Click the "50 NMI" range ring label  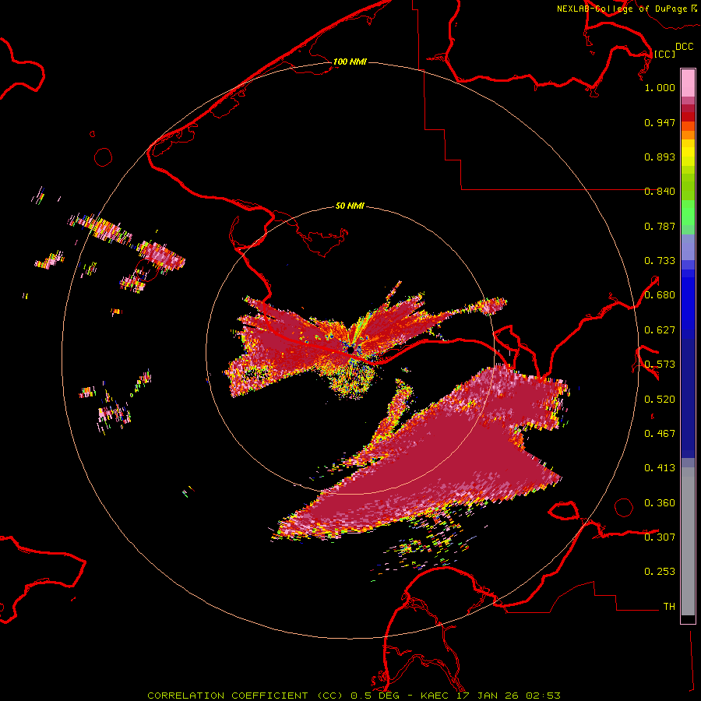(x=350, y=206)
